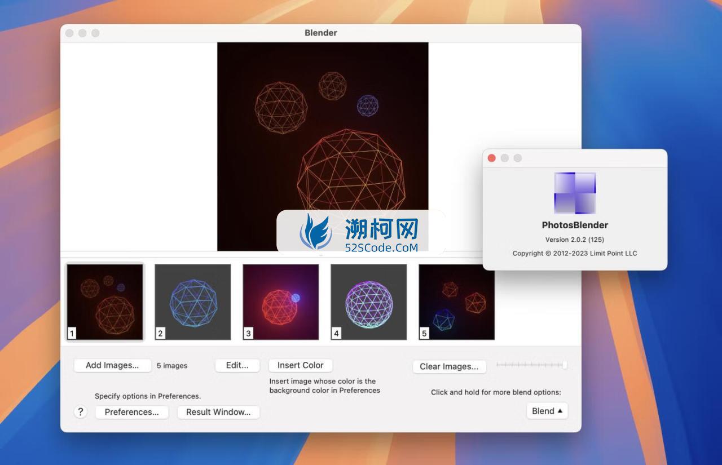Screen dimensions: 722x465
Task: Select thumbnail image 2 with blue wireframe sphere
Action: [x=193, y=302]
